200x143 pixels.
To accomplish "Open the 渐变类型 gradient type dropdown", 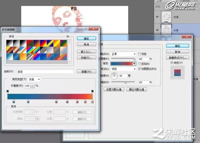I will (x=34, y=80).
